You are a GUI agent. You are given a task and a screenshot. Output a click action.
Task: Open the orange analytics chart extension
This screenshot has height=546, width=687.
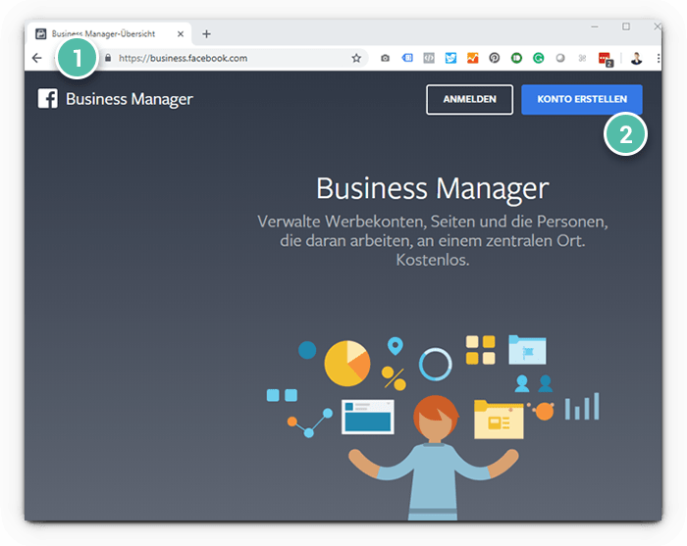472,59
